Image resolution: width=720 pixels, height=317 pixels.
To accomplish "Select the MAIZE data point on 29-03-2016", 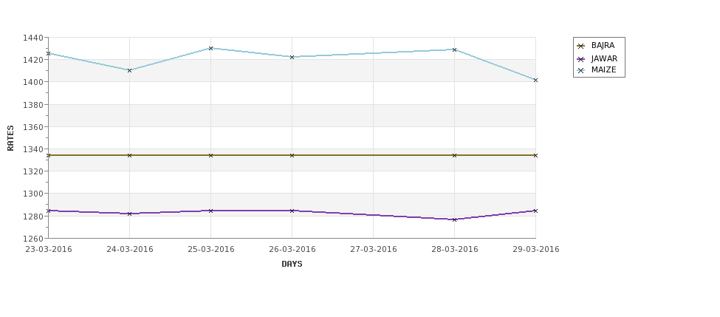I will [535, 80].
